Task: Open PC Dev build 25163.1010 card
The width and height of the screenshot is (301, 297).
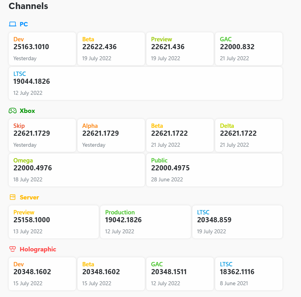Action: [x=42, y=49]
